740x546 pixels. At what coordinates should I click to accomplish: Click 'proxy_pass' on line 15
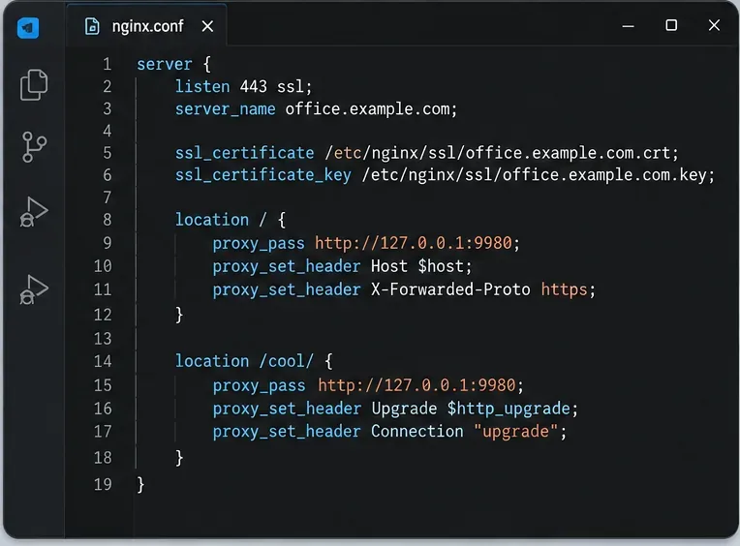point(259,385)
